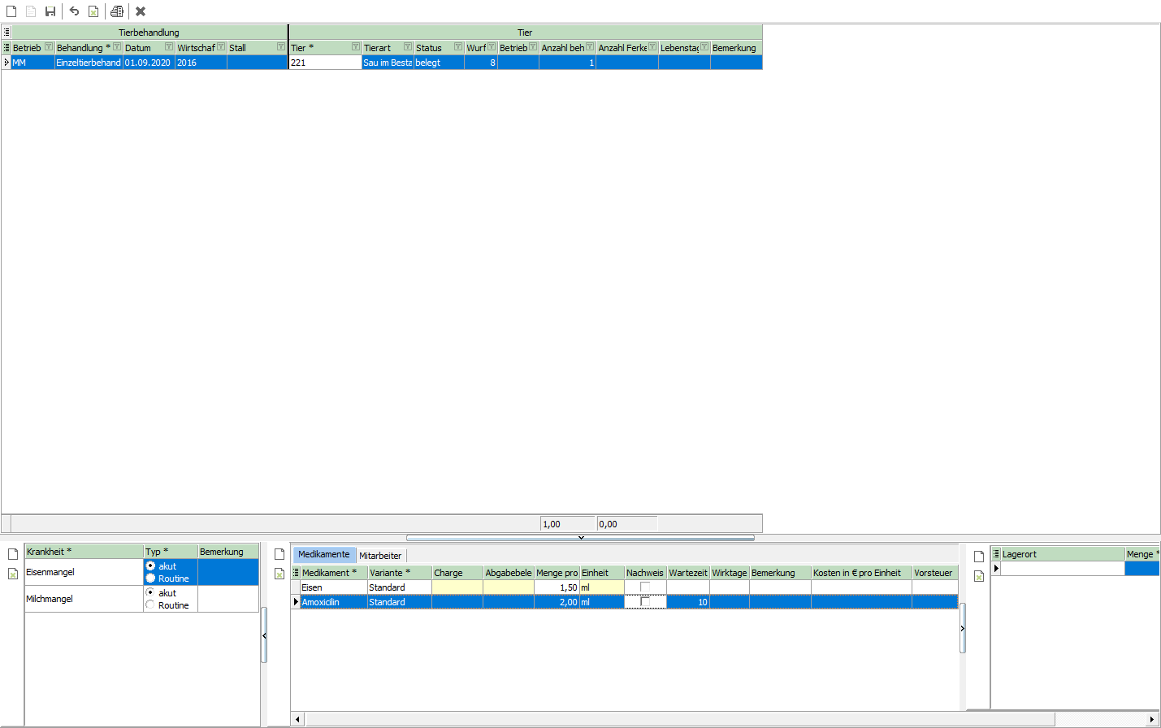Select Routine type for Eisenmangel
Viewport: 1161px width, 728px height.
click(x=150, y=578)
